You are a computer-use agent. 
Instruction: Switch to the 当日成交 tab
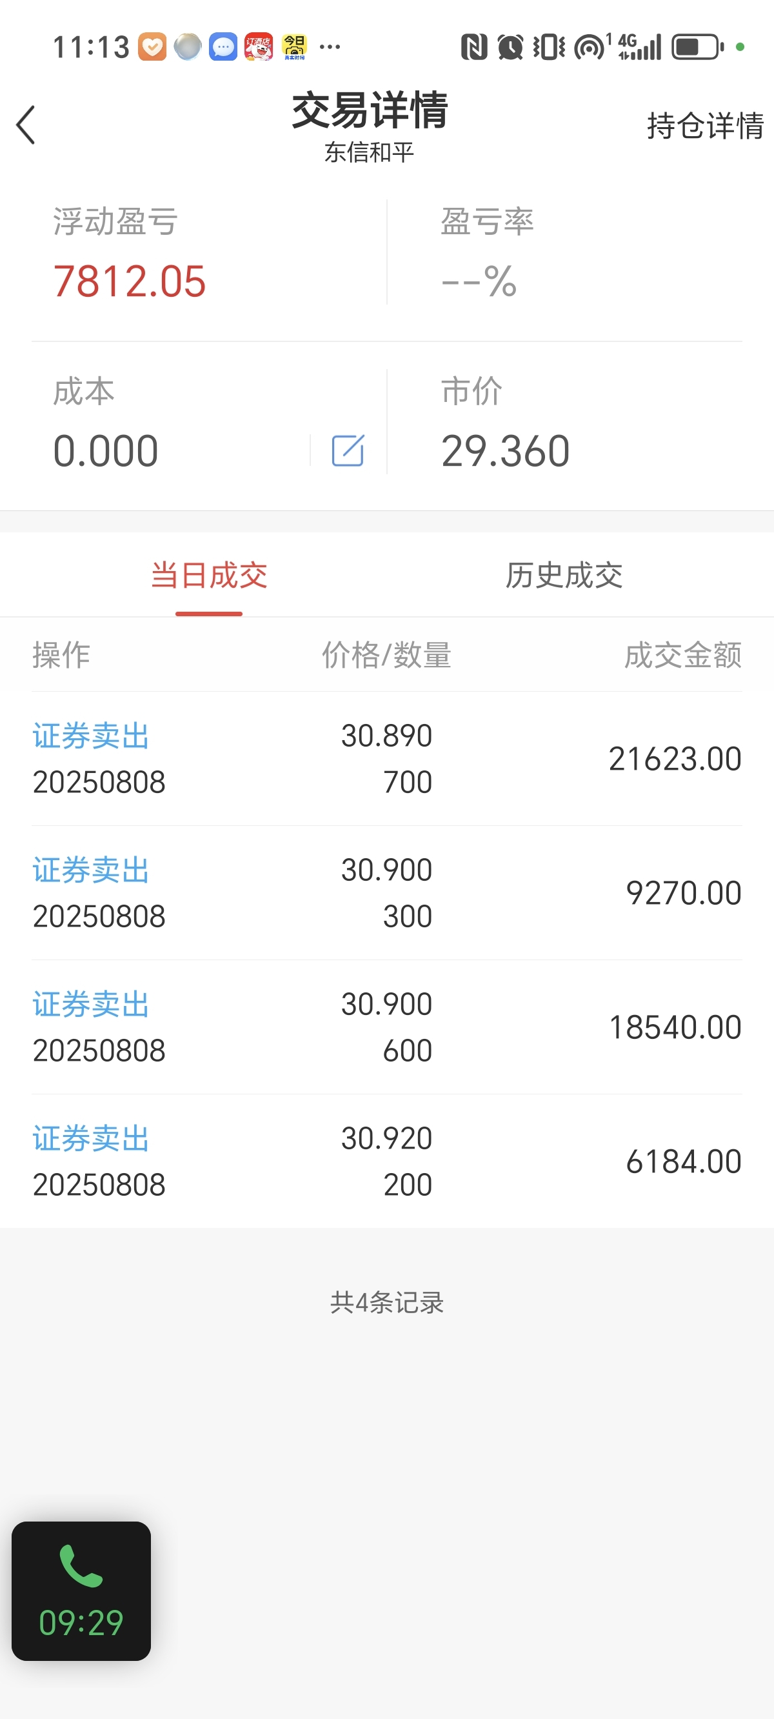click(209, 575)
